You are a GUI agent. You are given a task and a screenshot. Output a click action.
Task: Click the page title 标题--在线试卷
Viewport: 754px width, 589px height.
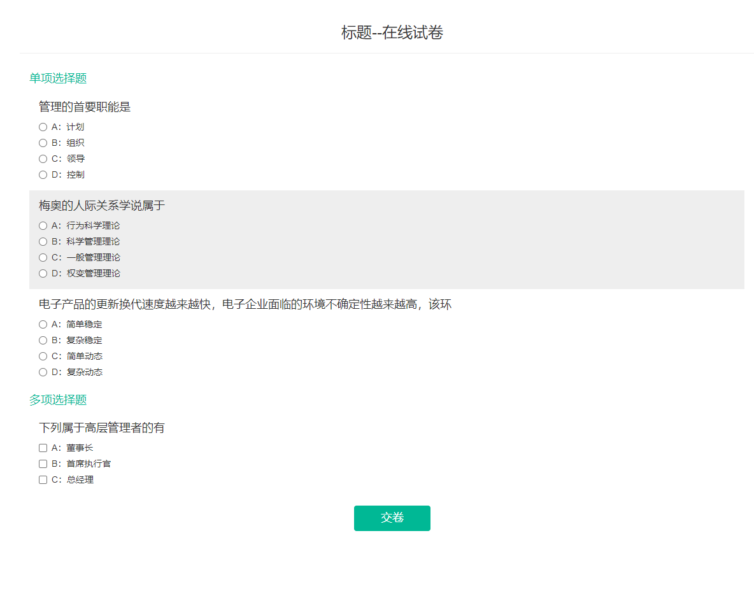click(x=392, y=32)
